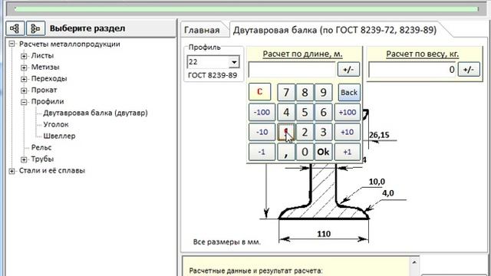The image size is (491, 276).
Task: Click the Метизы tree label
Action: [x=45, y=67]
